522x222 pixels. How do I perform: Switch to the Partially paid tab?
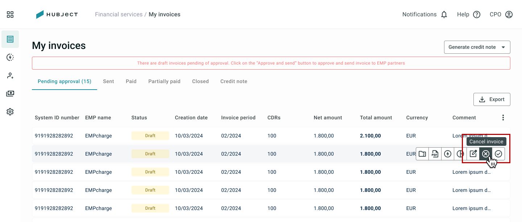tap(164, 81)
